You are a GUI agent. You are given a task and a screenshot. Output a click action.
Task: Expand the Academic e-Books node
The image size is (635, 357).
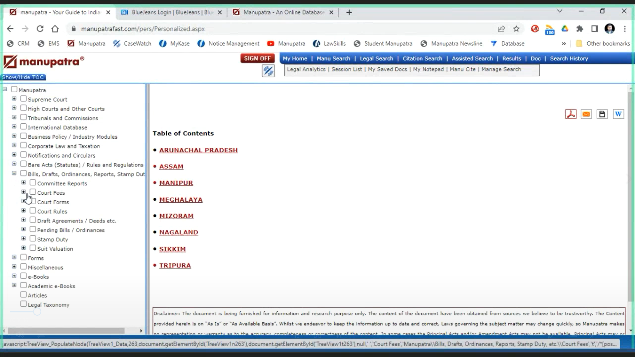[14, 285]
